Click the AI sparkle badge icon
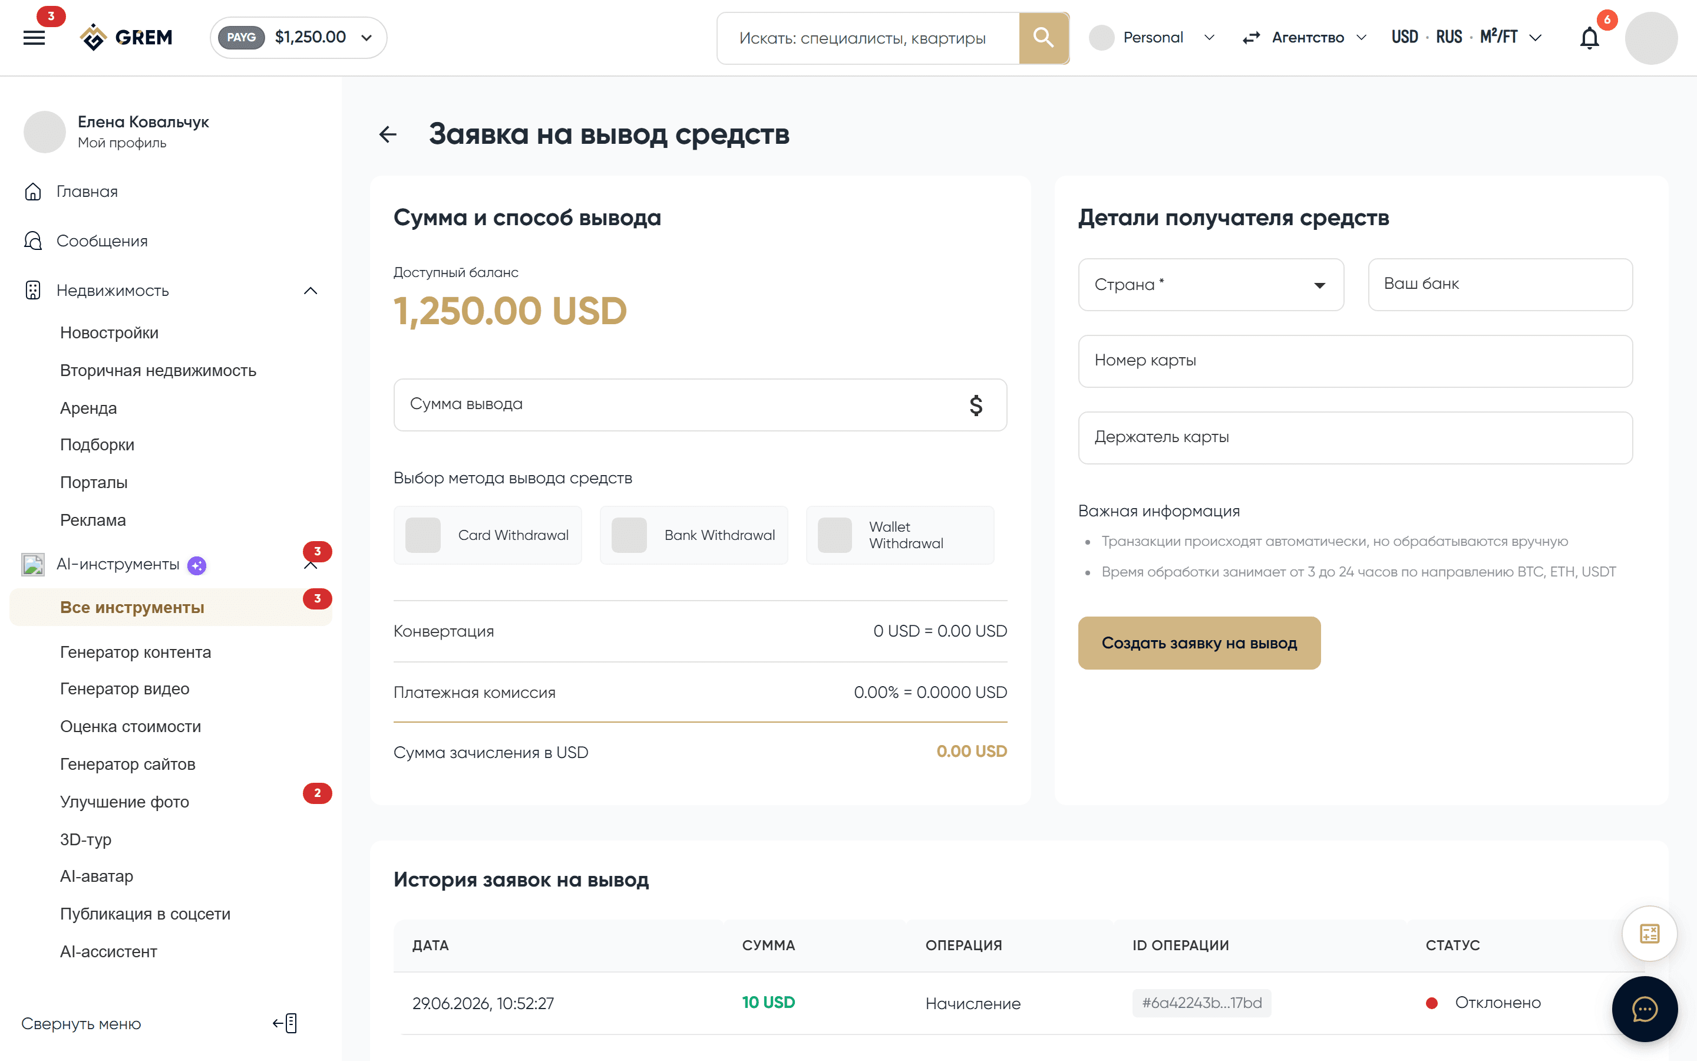This screenshot has width=1697, height=1061. [197, 565]
